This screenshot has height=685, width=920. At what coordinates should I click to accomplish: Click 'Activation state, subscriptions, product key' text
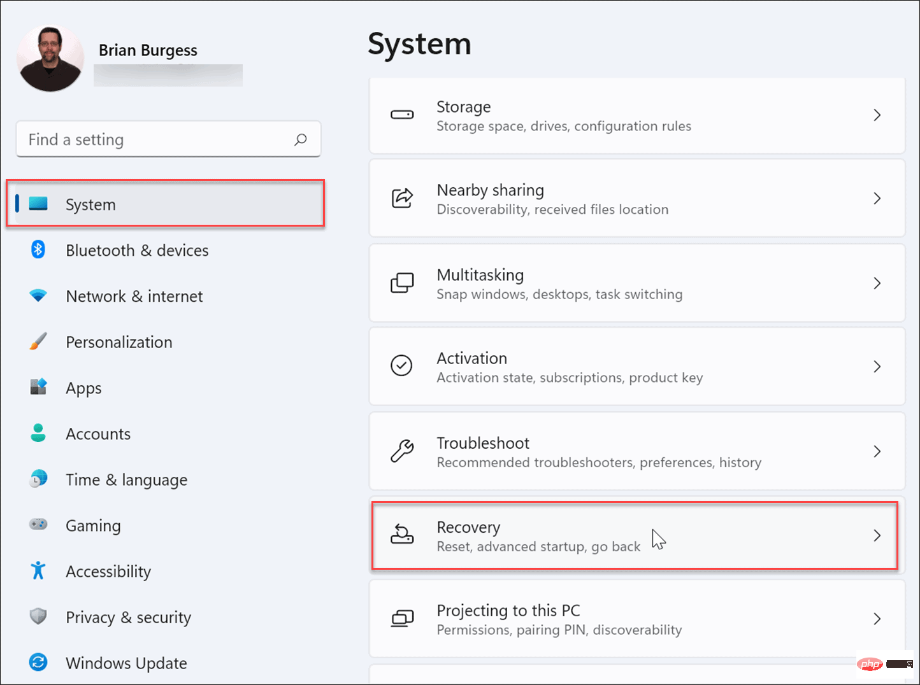(x=570, y=378)
